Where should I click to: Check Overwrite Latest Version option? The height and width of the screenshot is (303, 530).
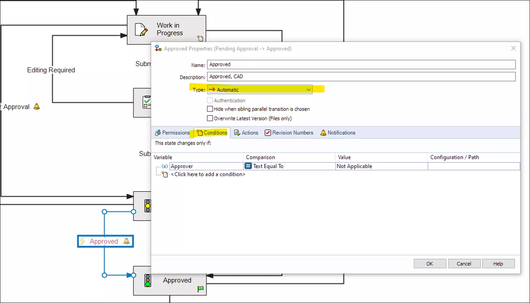click(x=210, y=118)
